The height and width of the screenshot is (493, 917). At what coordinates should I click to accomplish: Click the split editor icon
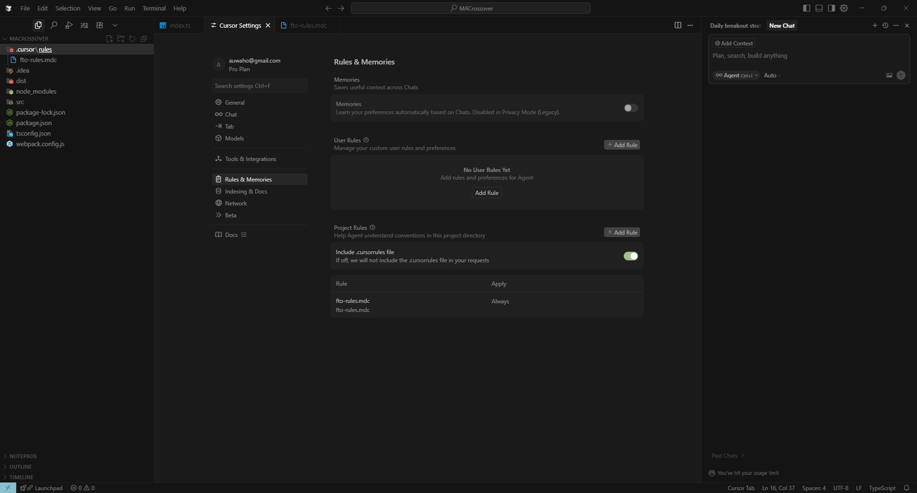click(678, 25)
